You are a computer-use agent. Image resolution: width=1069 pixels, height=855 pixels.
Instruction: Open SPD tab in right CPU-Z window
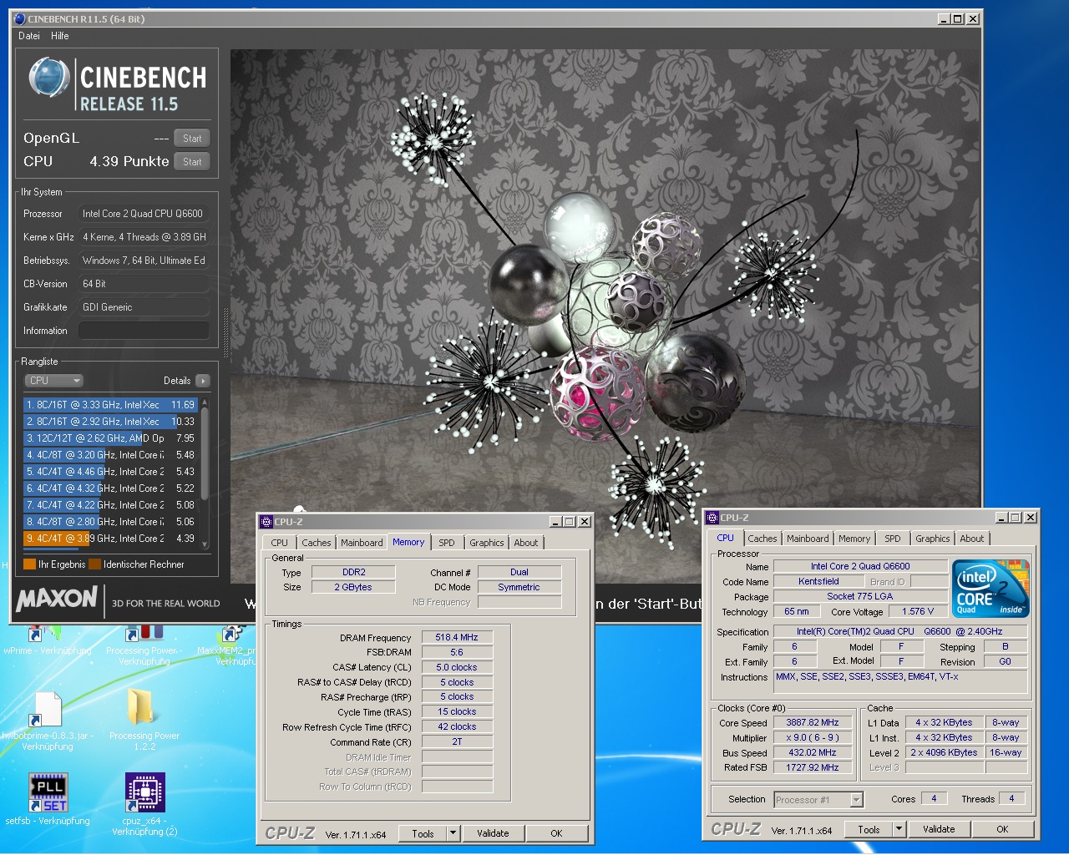(893, 539)
